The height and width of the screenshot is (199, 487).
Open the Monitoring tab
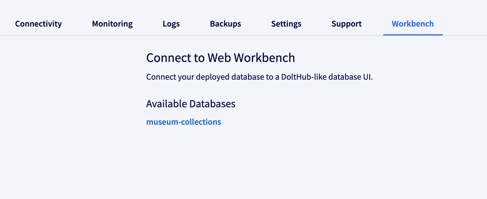(x=112, y=24)
